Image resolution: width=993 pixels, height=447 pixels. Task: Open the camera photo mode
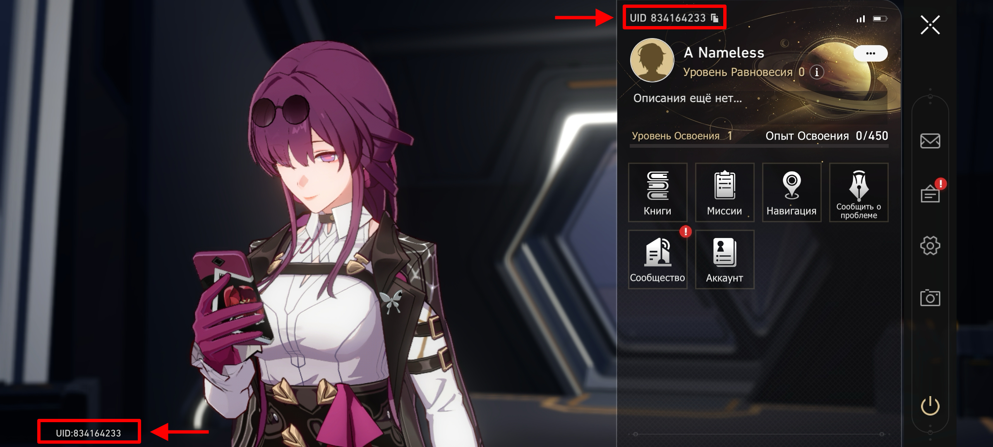coord(930,298)
